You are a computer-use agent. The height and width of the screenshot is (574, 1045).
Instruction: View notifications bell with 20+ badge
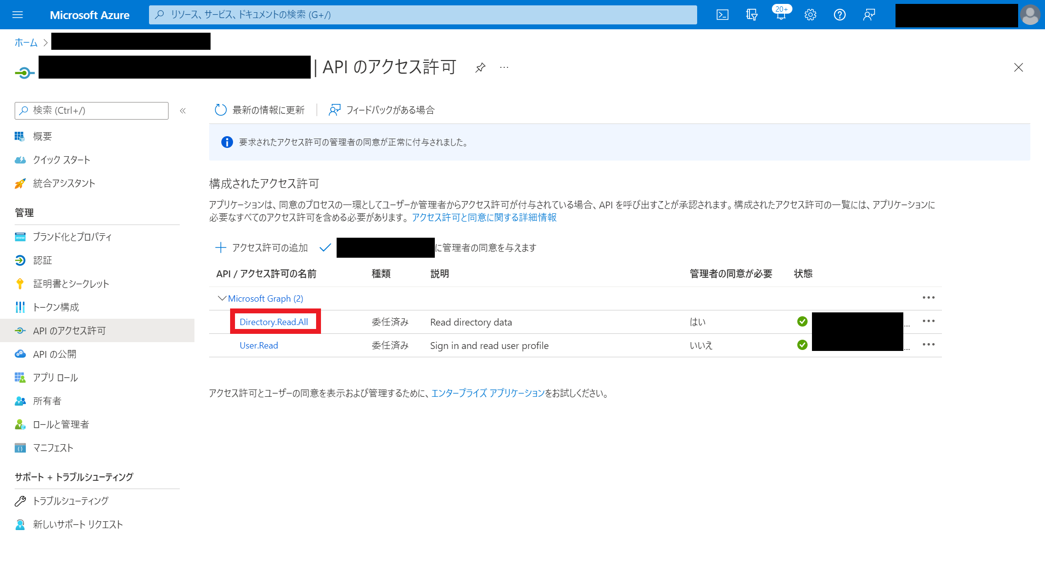pyautogui.click(x=781, y=14)
